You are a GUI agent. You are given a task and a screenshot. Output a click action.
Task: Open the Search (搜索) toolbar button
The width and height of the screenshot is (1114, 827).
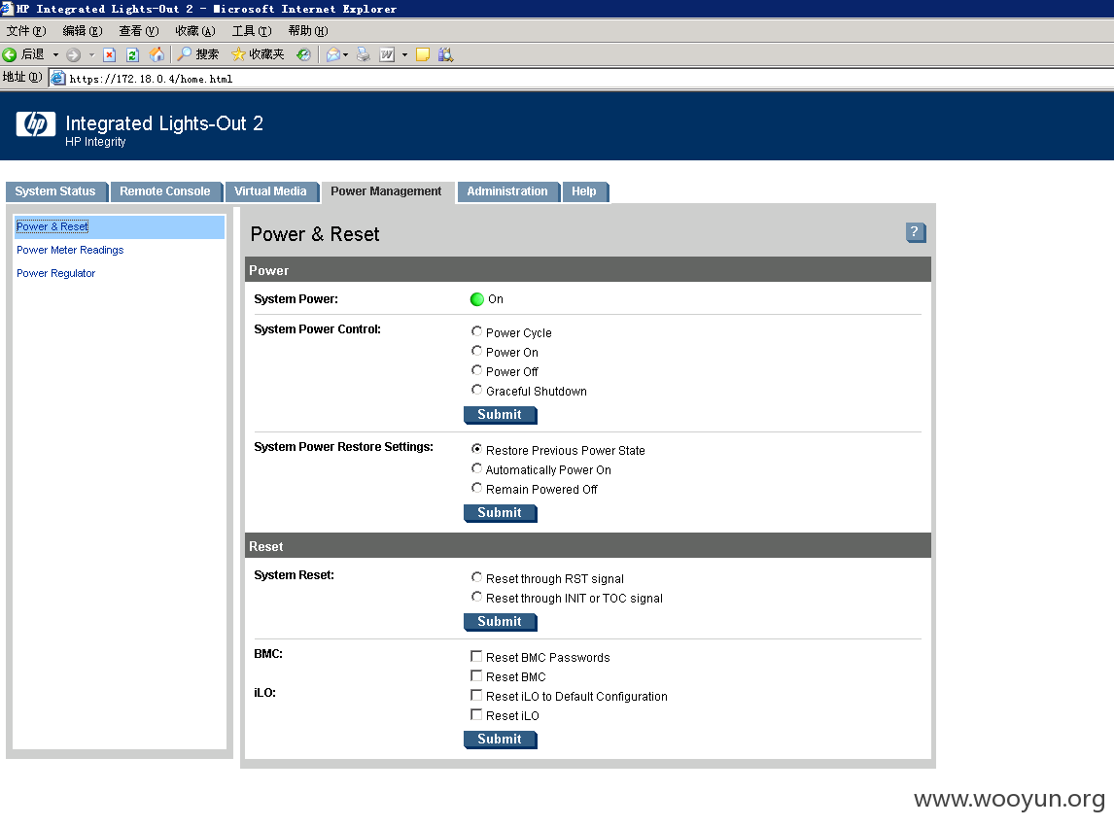point(198,54)
